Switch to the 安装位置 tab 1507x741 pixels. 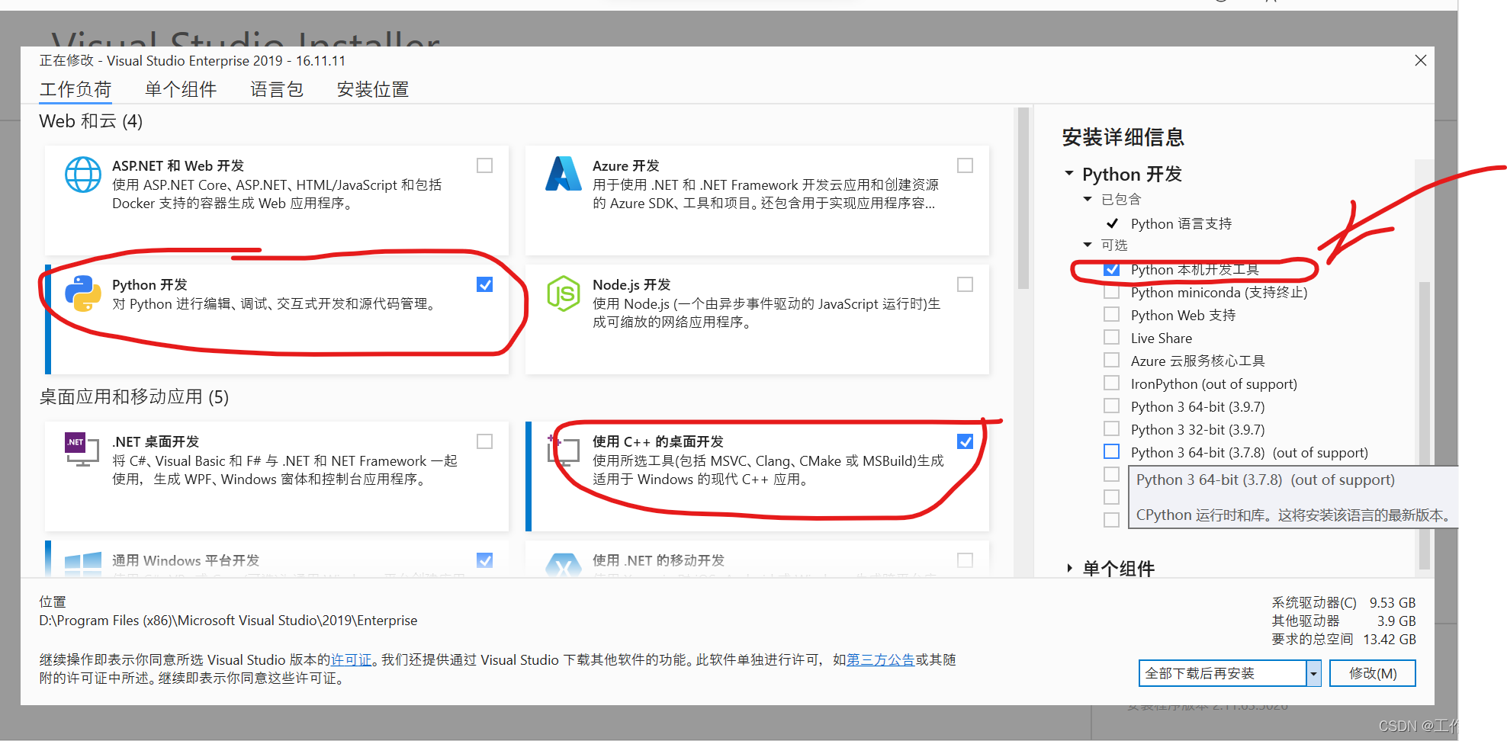coord(373,89)
